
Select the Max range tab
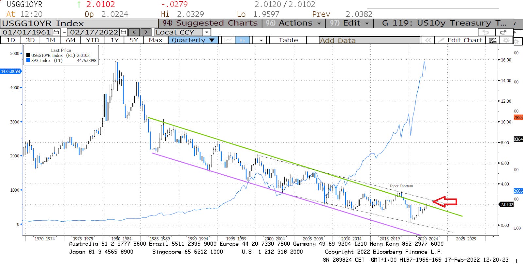coord(156,40)
